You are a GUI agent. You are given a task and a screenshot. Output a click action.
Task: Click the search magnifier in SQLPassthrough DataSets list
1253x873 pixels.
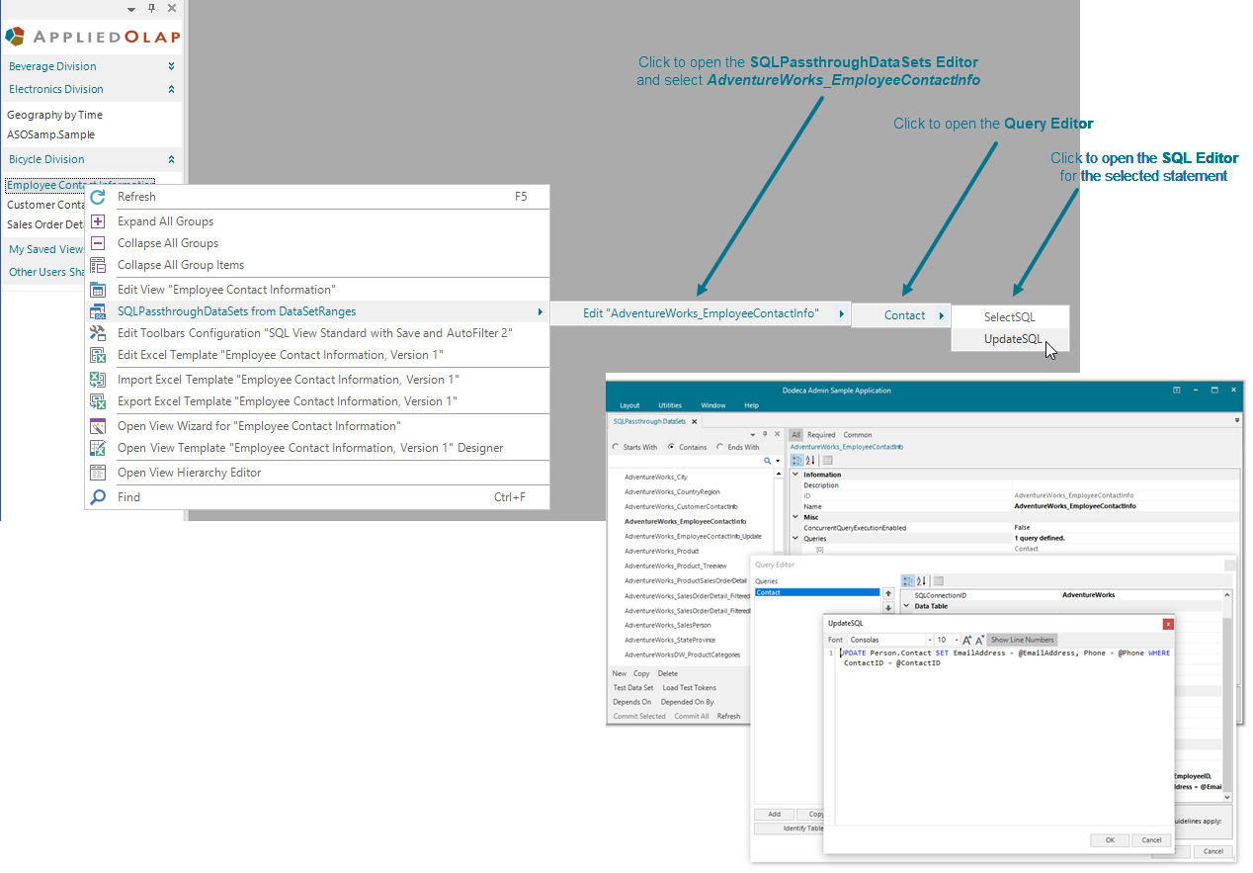pyautogui.click(x=768, y=461)
